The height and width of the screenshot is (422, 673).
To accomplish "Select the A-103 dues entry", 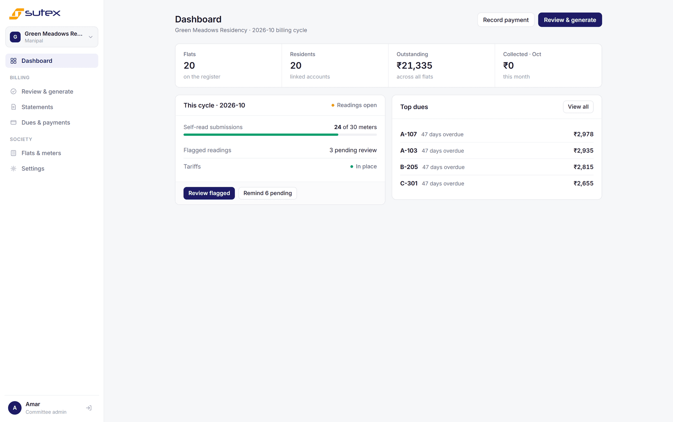I will coord(497,150).
